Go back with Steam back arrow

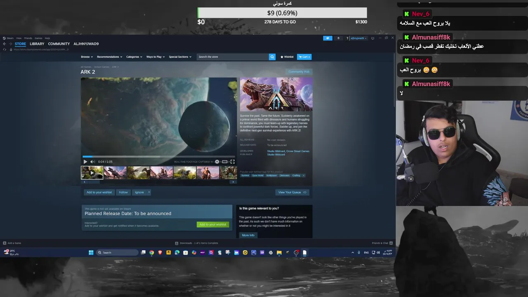[5, 44]
